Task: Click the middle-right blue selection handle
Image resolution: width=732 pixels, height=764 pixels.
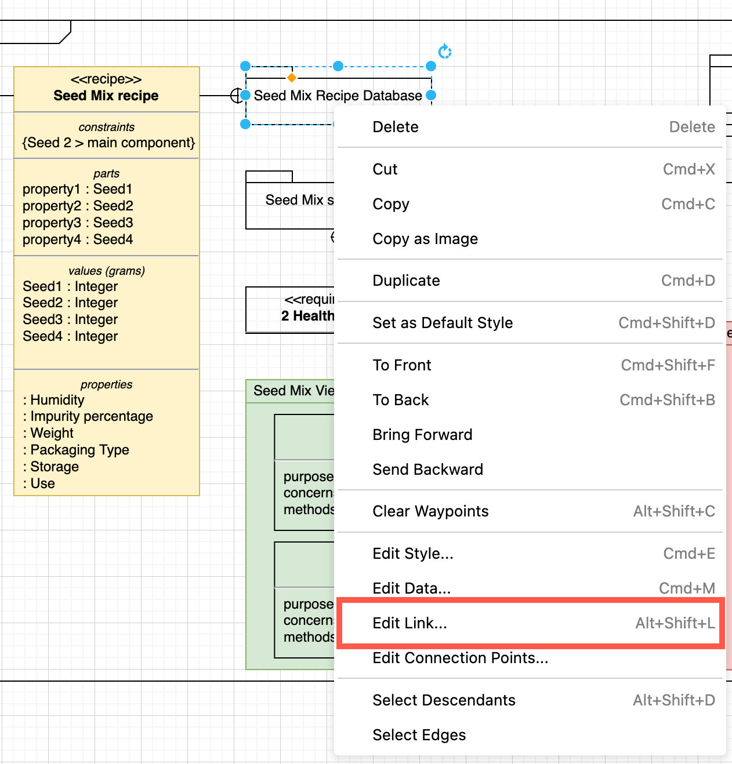Action: click(x=430, y=95)
